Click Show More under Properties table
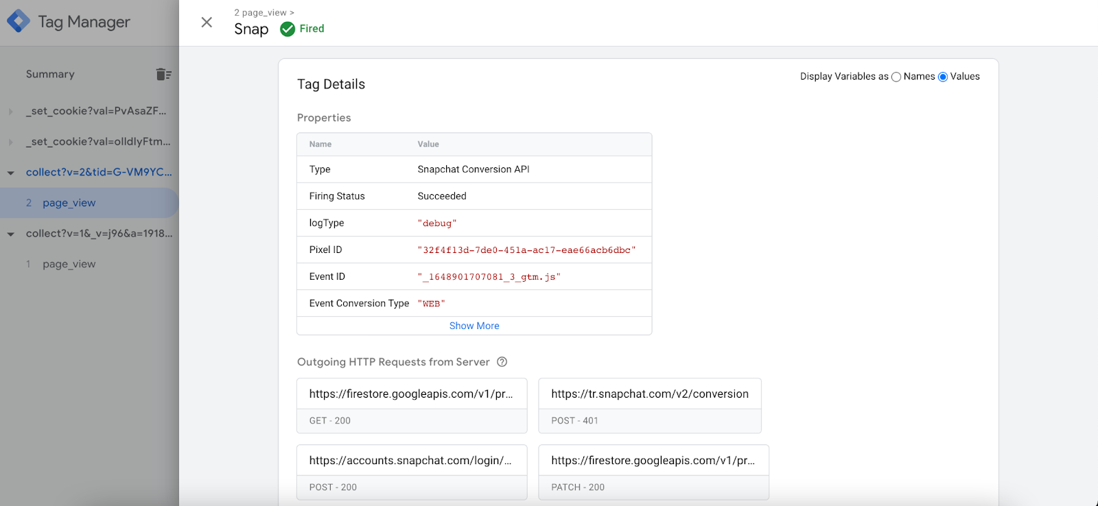Screen dimensions: 1098x506 [x=474, y=326]
